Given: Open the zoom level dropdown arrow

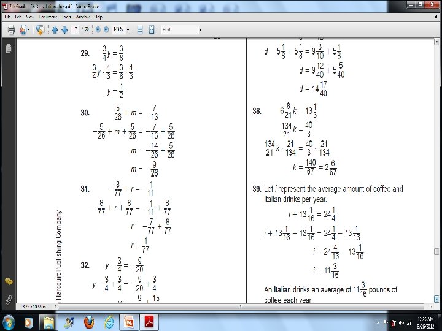Looking at the screenshot, I should (x=128, y=30).
